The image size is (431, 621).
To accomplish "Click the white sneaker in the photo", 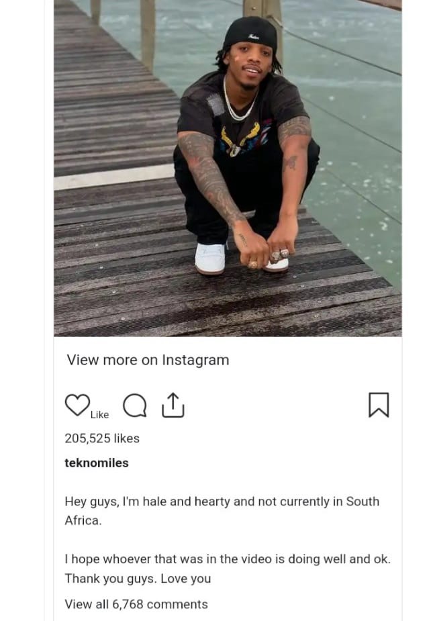I will pos(210,258).
